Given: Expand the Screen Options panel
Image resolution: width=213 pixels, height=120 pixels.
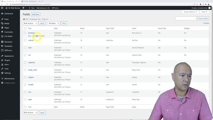Looking at the screenshot, I should point(190,12).
